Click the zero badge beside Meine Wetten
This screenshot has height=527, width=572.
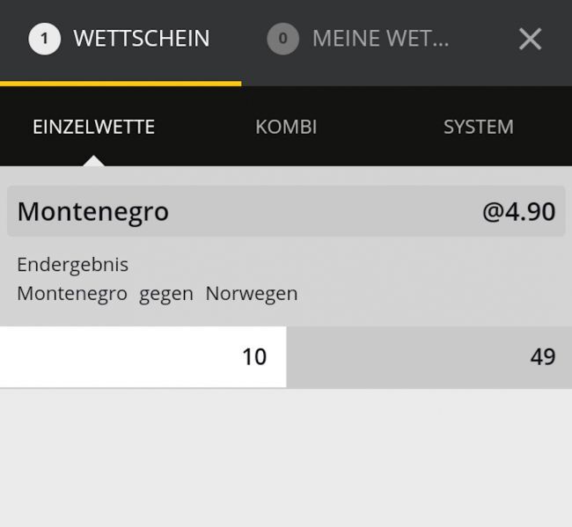tap(282, 39)
